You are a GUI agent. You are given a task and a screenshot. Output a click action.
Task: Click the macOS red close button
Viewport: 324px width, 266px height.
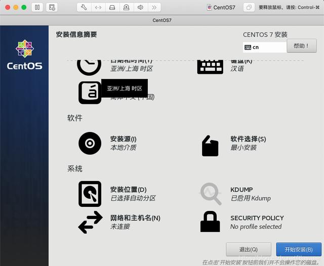click(8, 8)
